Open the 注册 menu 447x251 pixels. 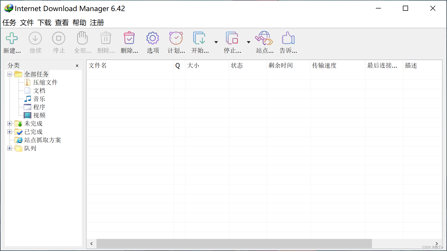tap(97, 23)
